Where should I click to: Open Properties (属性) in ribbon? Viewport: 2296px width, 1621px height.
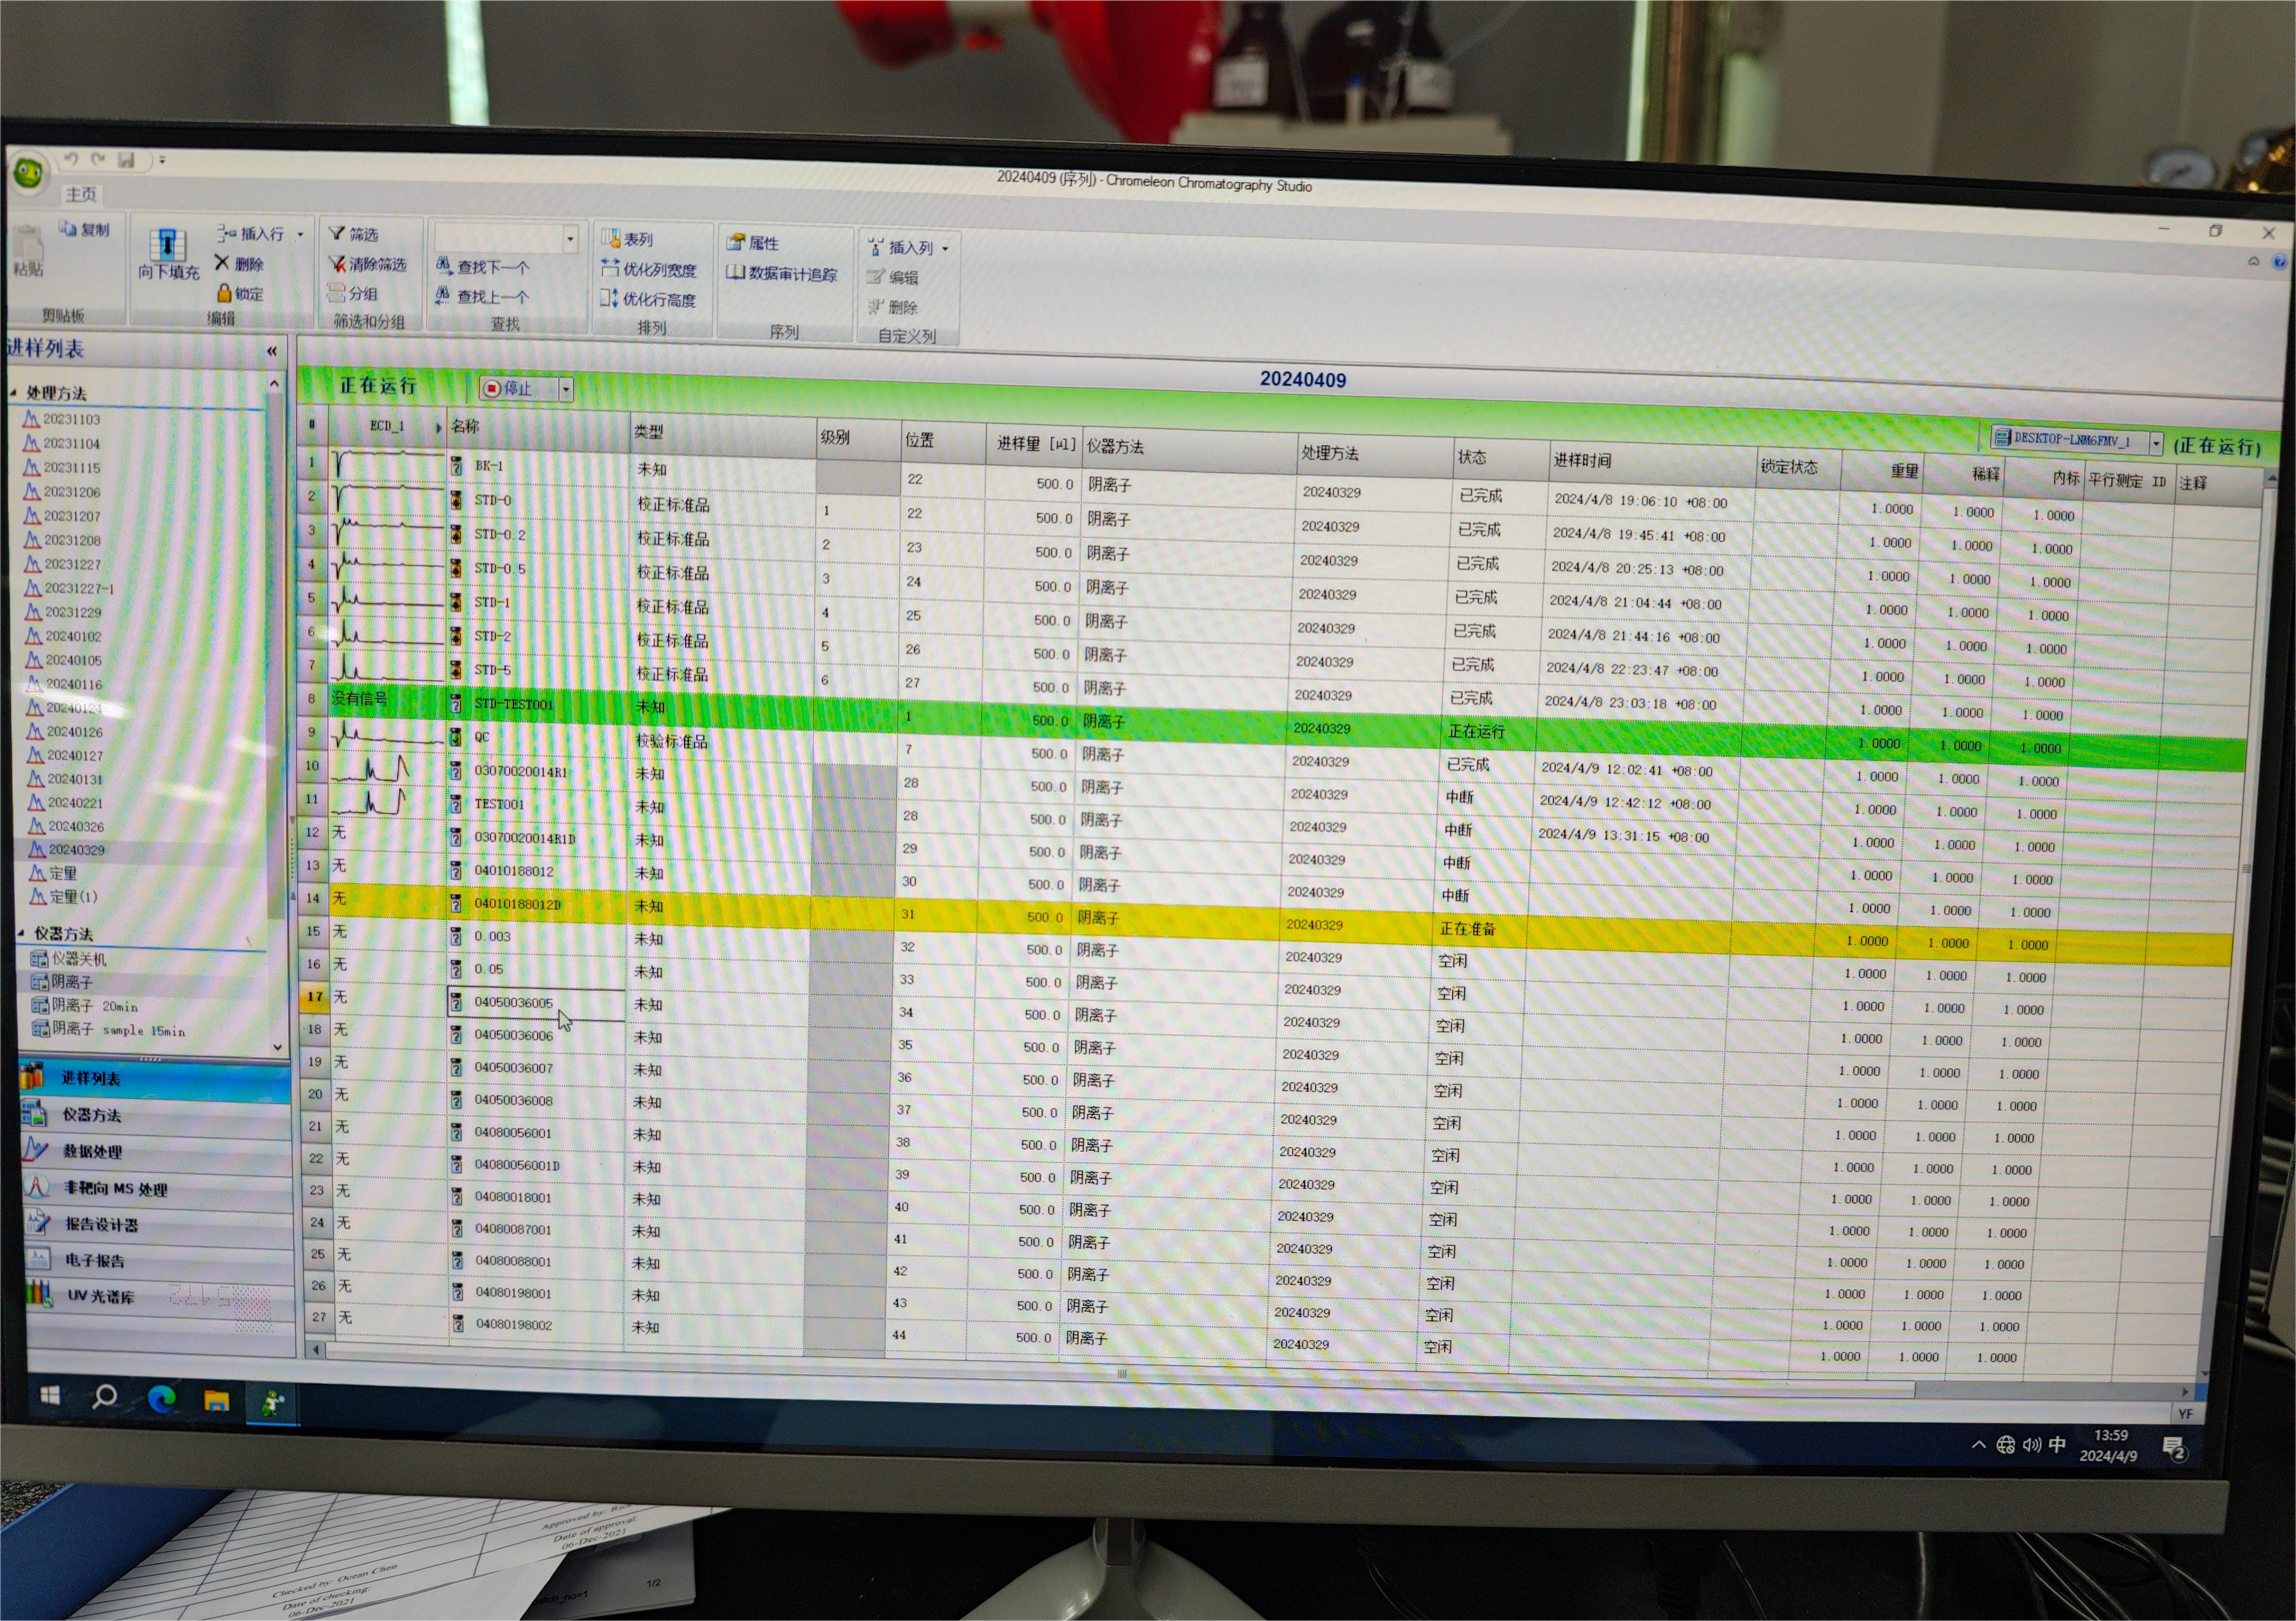(x=752, y=242)
